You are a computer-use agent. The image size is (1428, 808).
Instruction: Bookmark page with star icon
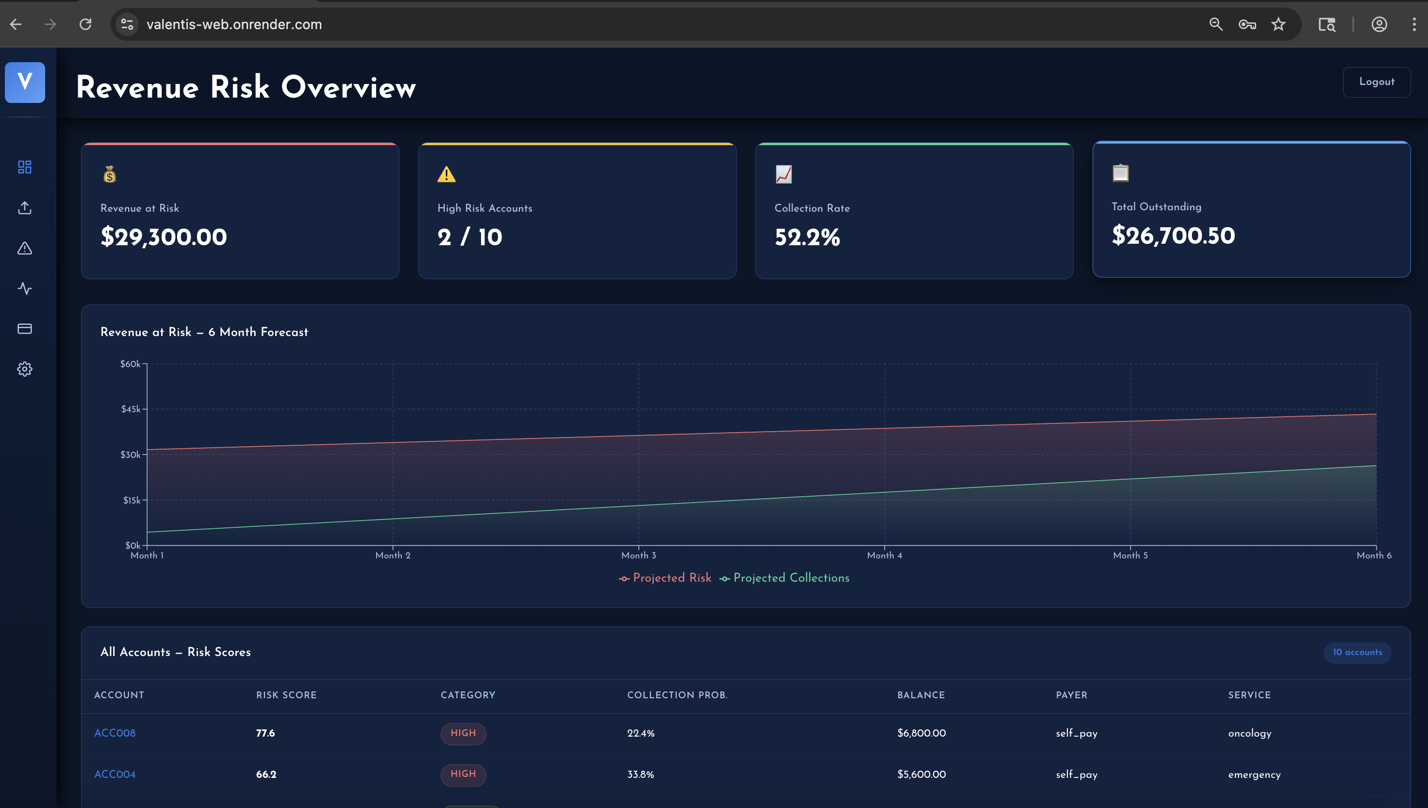(x=1279, y=24)
